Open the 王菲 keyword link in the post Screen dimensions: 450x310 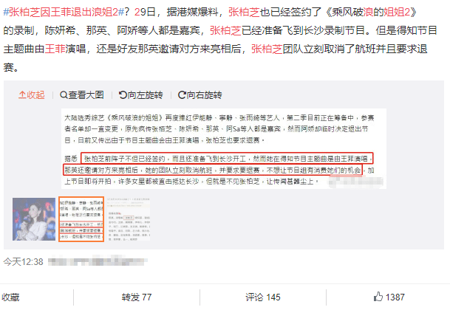55,49
